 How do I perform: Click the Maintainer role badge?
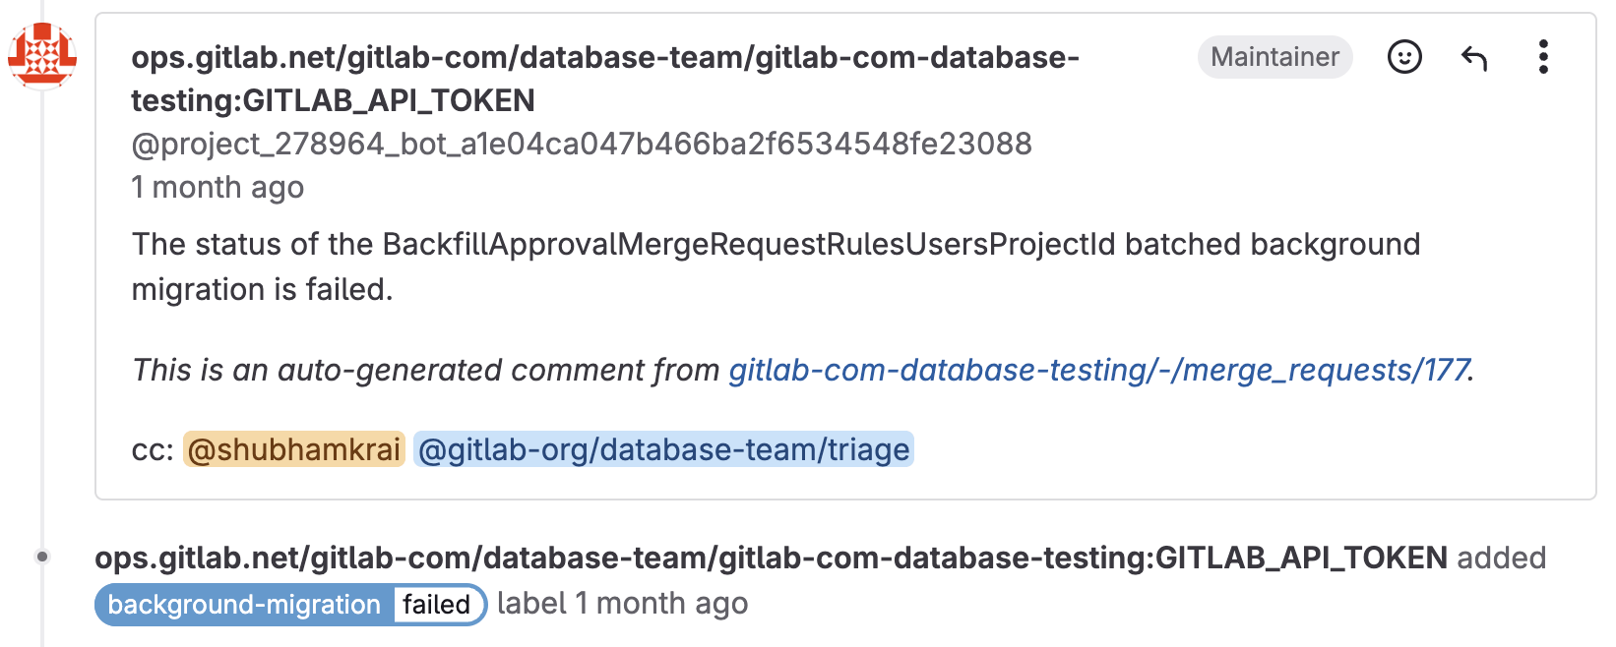pyautogui.click(x=1274, y=57)
